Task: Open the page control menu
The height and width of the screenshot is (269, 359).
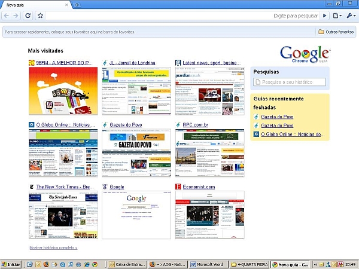Action: tap(338, 16)
